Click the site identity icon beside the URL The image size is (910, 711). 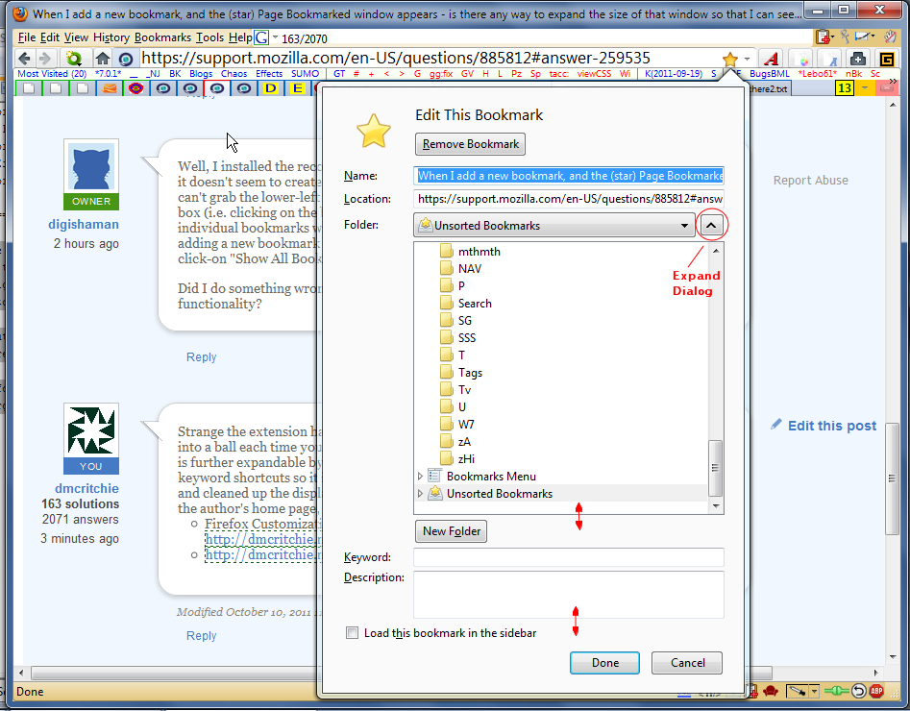point(125,59)
